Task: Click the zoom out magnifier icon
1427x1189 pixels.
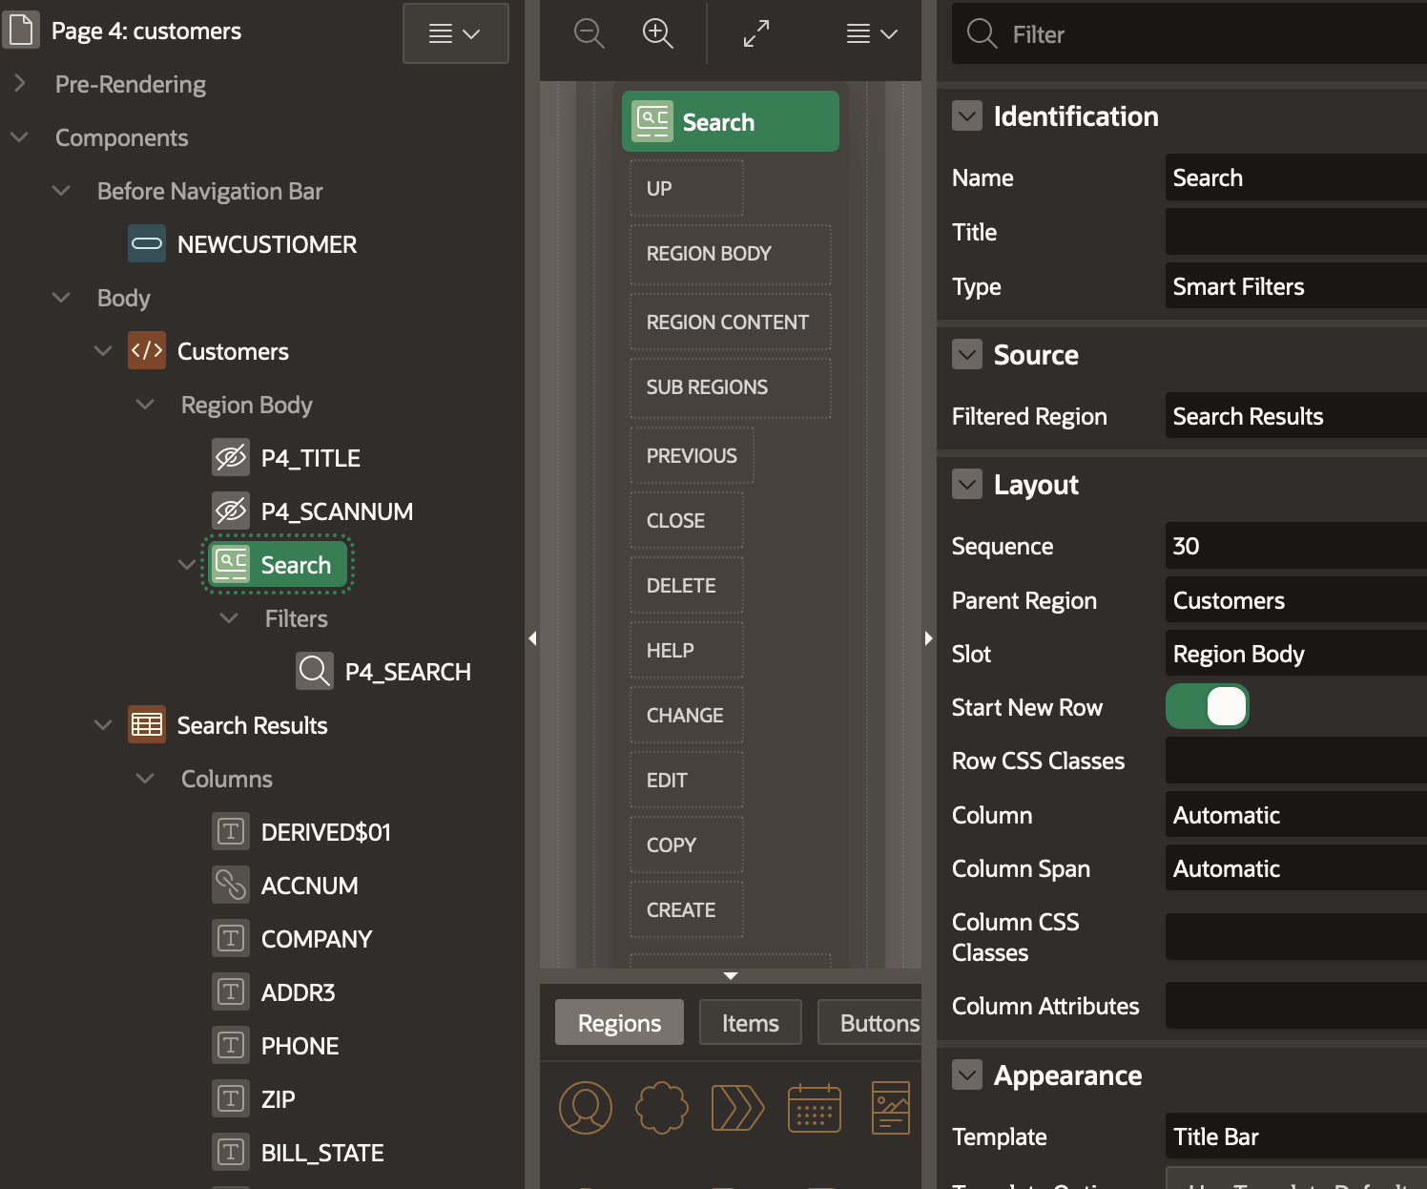Action: pos(589,33)
